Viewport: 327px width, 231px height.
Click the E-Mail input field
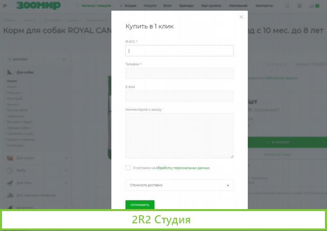tap(179, 96)
